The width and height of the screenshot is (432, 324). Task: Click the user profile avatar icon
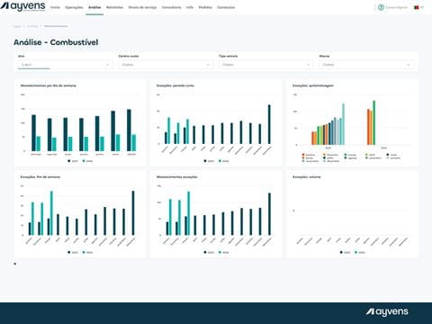[381, 7]
